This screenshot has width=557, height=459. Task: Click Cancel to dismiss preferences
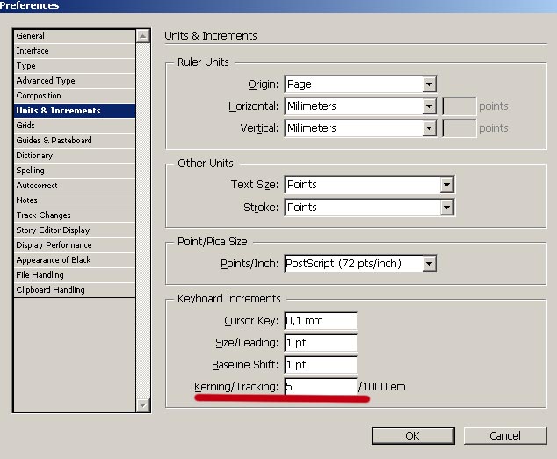point(505,436)
